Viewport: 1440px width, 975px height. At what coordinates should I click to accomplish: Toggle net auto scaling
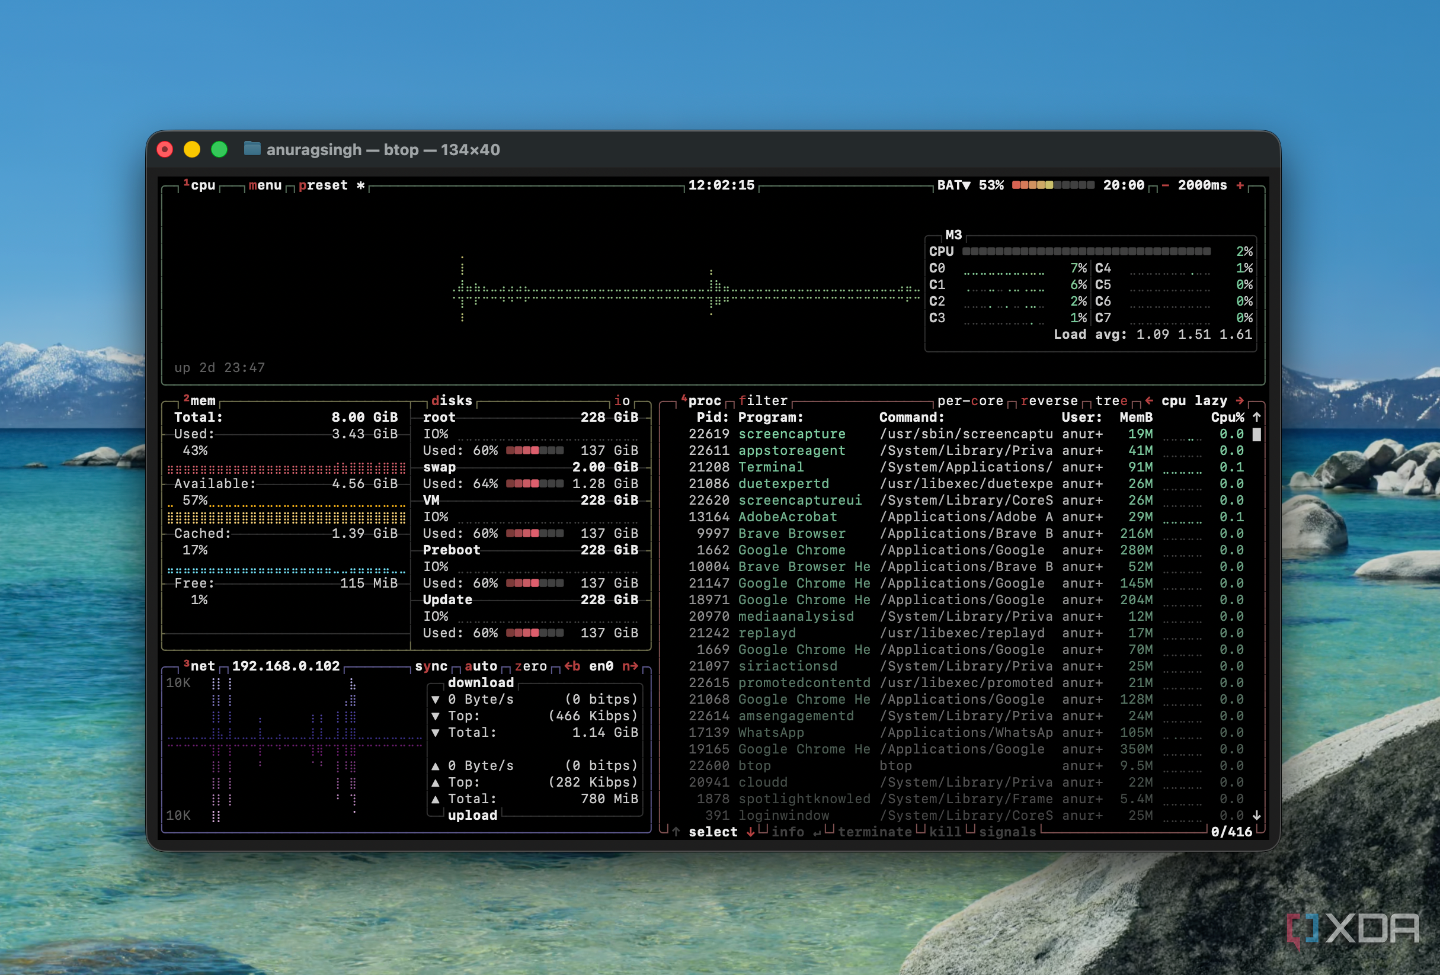[481, 666]
